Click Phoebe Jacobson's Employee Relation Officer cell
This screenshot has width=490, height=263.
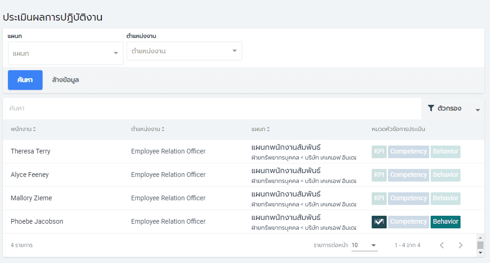coord(168,222)
